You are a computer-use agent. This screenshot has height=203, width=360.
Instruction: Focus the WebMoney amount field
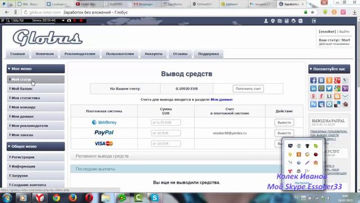(166, 122)
